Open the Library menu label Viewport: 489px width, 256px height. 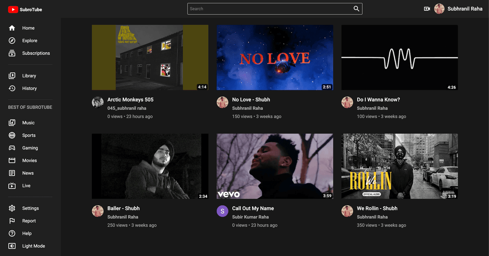[29, 75]
